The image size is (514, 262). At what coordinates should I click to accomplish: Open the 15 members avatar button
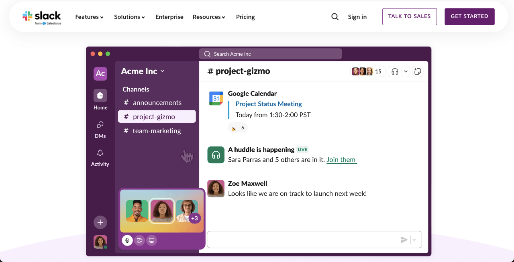coord(367,71)
